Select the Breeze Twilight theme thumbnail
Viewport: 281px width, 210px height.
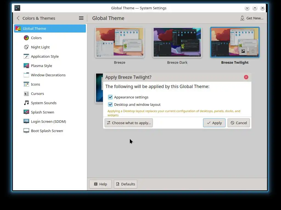pos(235,42)
